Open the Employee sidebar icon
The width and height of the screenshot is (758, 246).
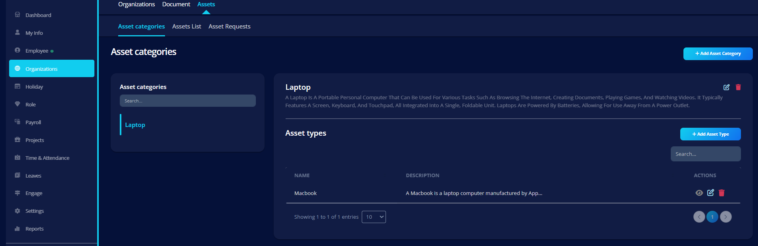17,50
